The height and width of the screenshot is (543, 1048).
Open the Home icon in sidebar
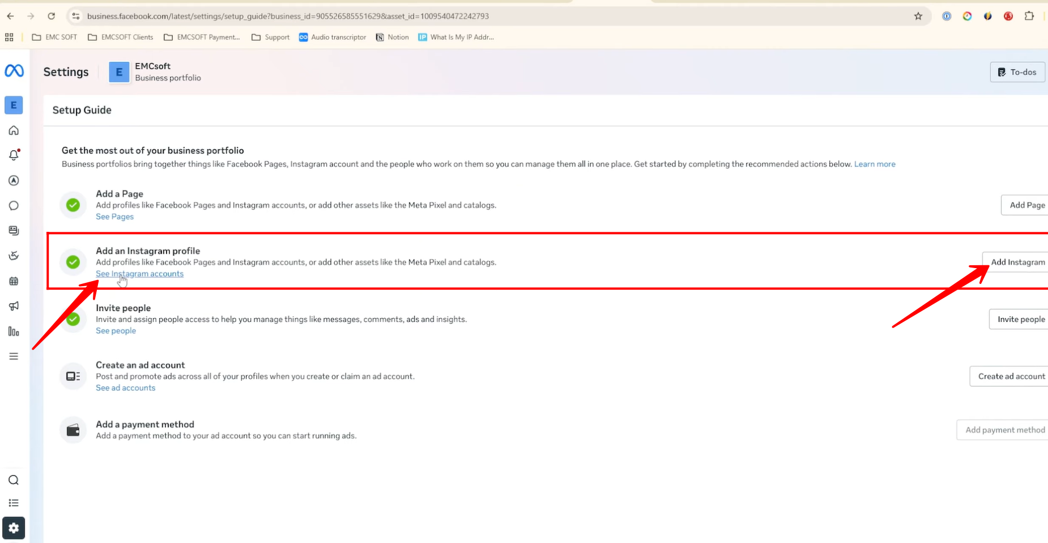click(14, 130)
